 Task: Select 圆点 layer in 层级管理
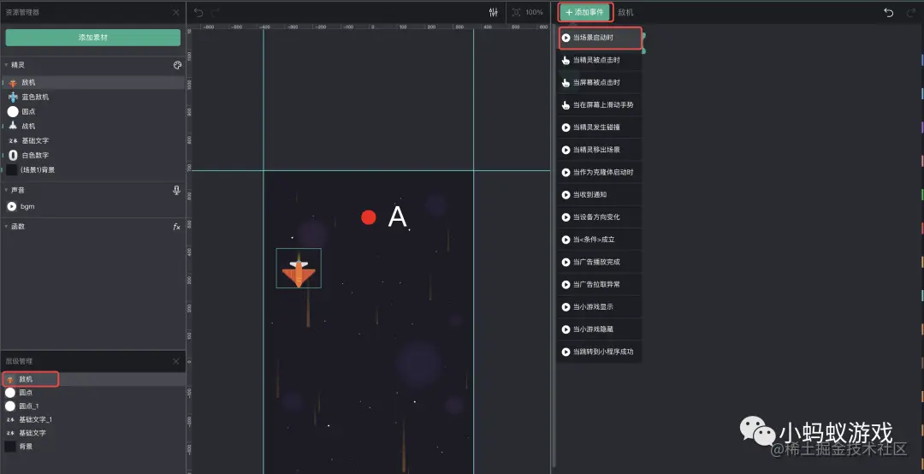pyautogui.click(x=93, y=393)
